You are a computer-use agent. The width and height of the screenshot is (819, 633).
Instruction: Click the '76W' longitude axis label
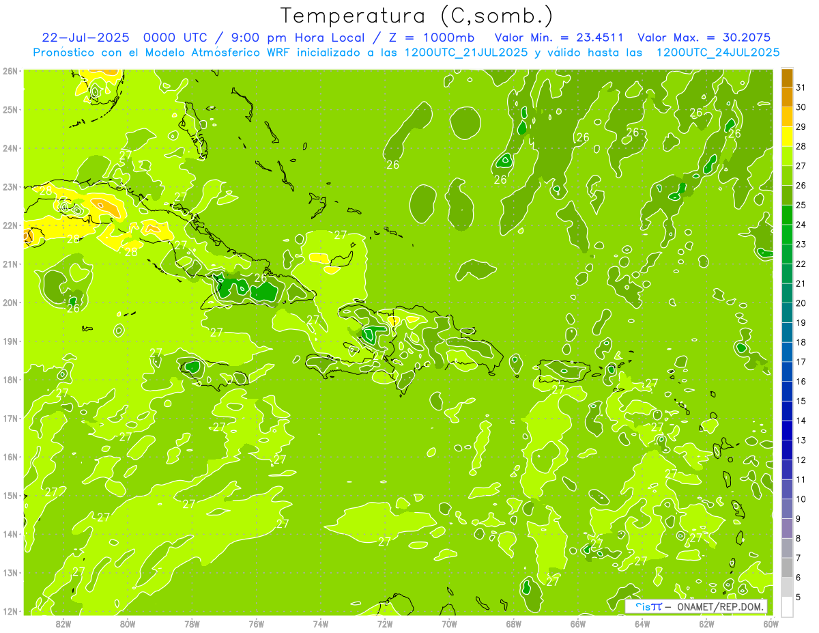click(257, 623)
